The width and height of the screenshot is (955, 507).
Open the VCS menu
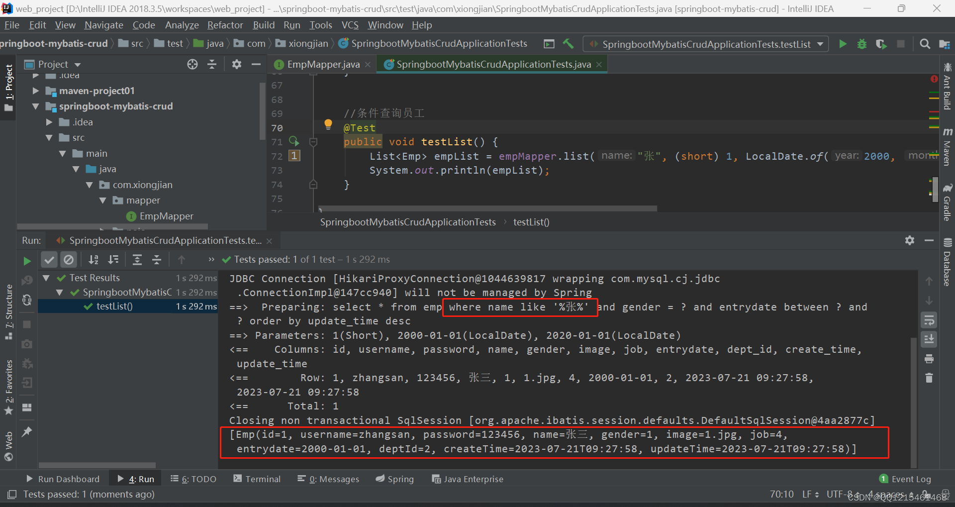tap(350, 25)
